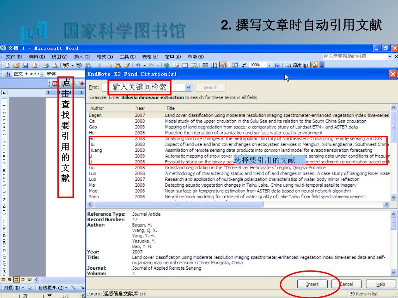Click the Columns icon in toolbar

205,65
